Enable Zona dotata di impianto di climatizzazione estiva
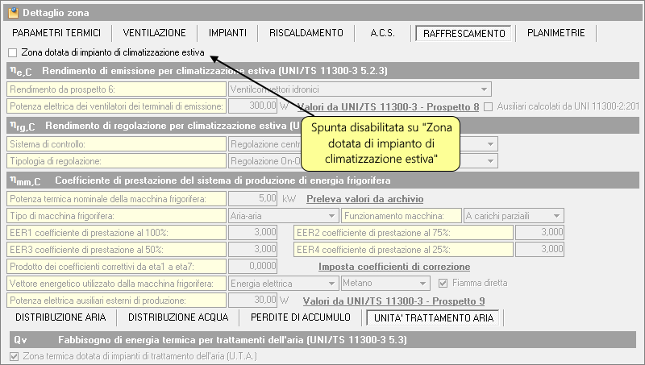 12,52
